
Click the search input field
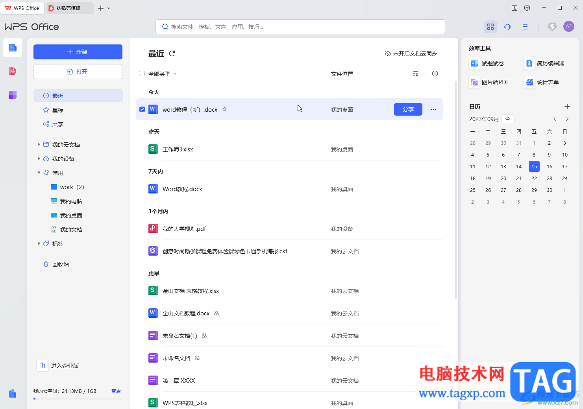[x=300, y=27]
